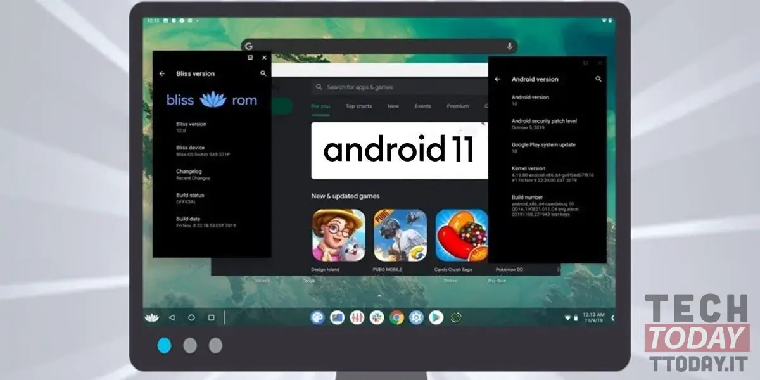Click the bliss rom logo banner

(212, 100)
